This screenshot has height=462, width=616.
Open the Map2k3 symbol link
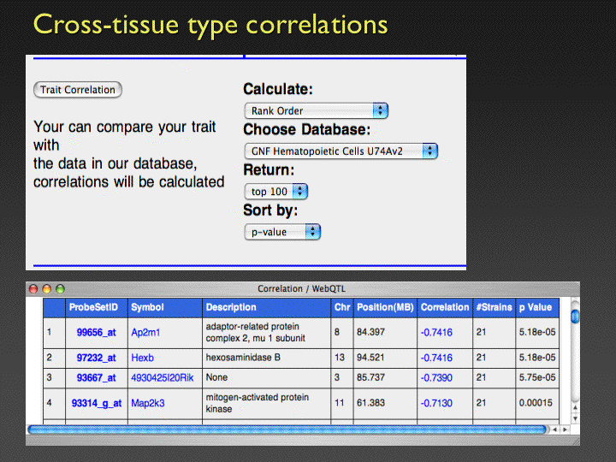point(148,403)
